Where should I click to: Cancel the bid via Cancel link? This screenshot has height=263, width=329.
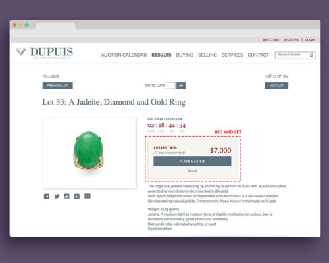[x=192, y=170]
